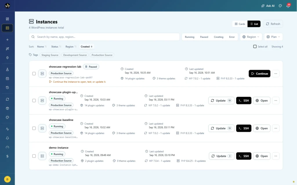Open more options for showcase-regression-lab

tap(276, 74)
